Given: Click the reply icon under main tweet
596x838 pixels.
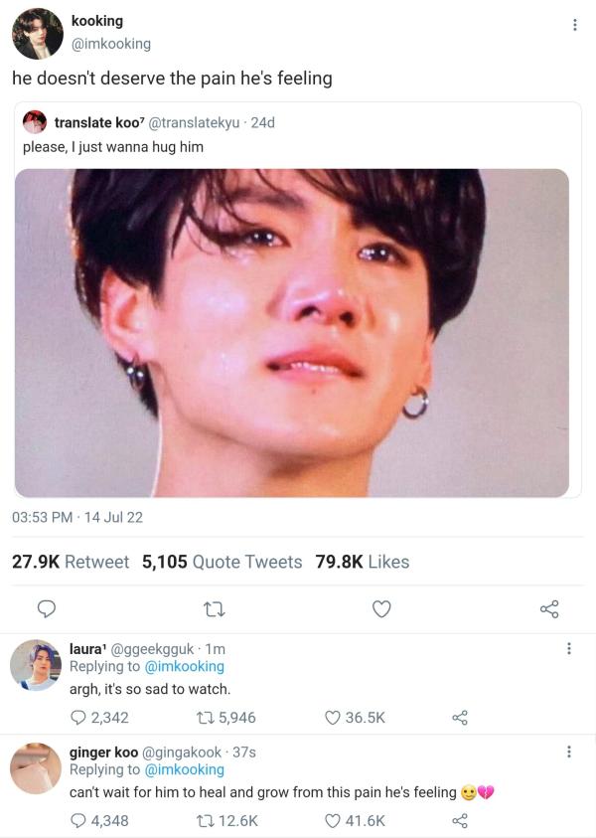Looking at the screenshot, I should [46, 608].
